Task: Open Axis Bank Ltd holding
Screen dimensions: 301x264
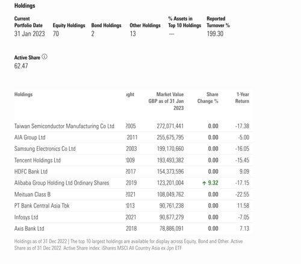Action: pyautogui.click(x=29, y=229)
